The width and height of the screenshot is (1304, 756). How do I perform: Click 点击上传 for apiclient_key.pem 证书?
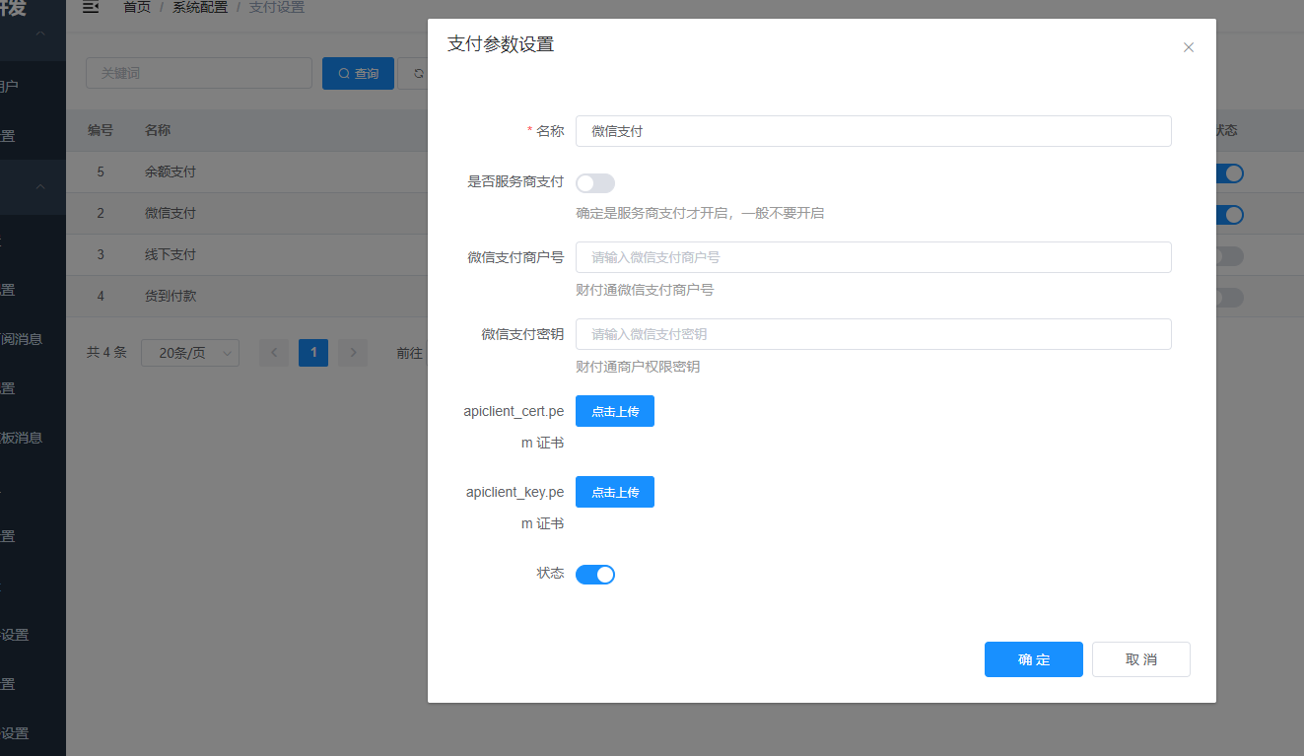click(615, 492)
